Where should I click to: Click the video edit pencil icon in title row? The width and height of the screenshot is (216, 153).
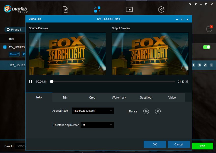click(205, 65)
